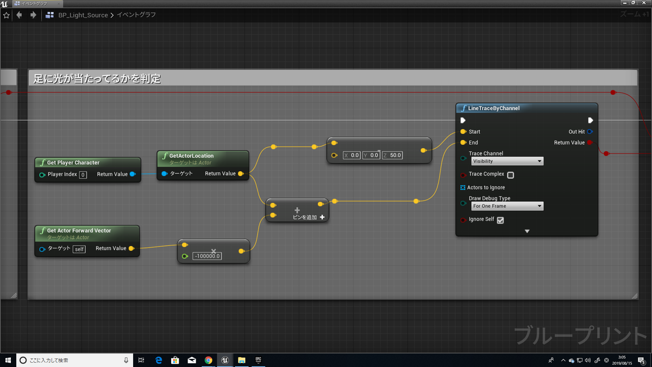
Task: Click the multiply node's output pin
Action: point(241,251)
